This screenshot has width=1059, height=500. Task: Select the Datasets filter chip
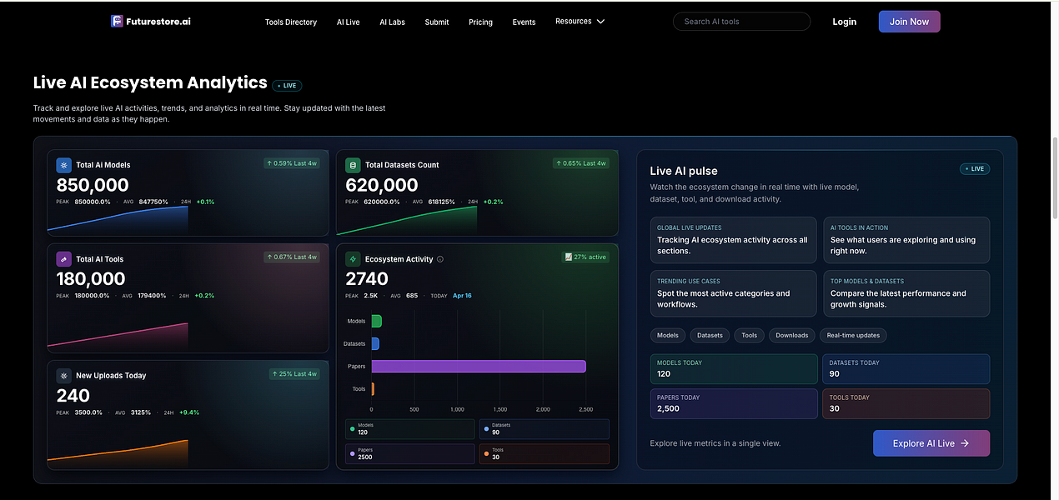click(x=710, y=335)
